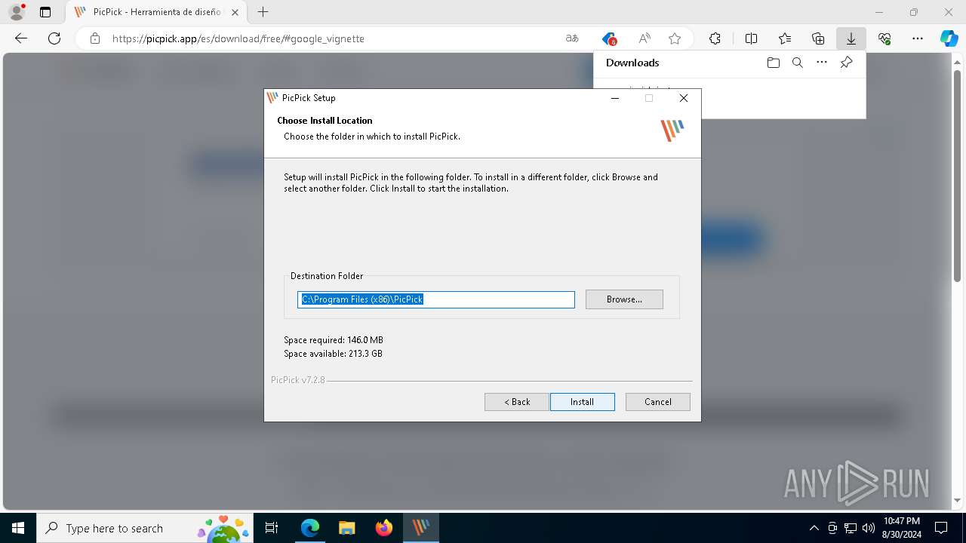The width and height of the screenshot is (966, 543).
Task: Click the PicPick logo in setup header
Action: (672, 130)
